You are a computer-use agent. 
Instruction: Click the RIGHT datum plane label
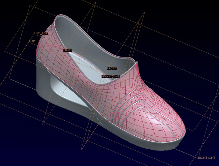tap(206, 158)
